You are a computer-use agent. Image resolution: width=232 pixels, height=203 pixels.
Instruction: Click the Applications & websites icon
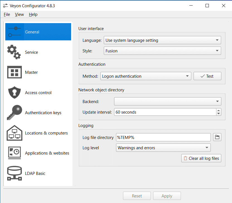pos(14,153)
